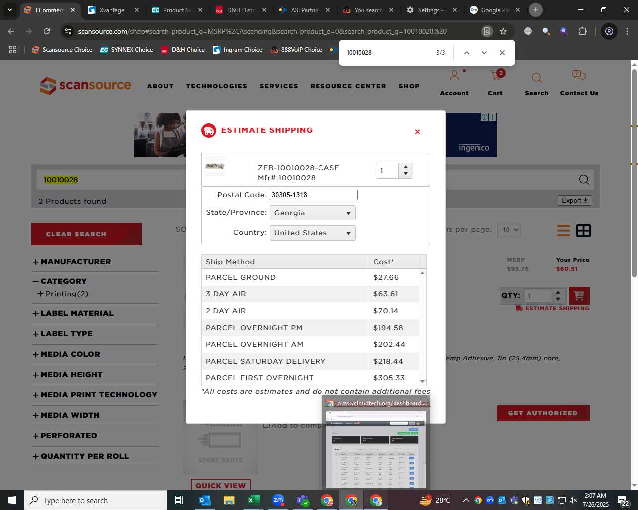Reload the page
Image resolution: width=638 pixels, height=510 pixels.
pyautogui.click(x=47, y=31)
